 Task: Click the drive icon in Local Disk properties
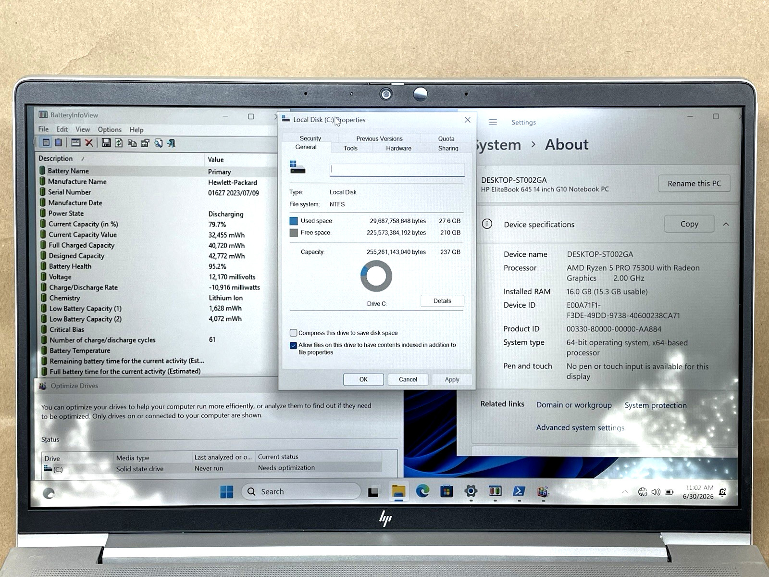click(298, 167)
